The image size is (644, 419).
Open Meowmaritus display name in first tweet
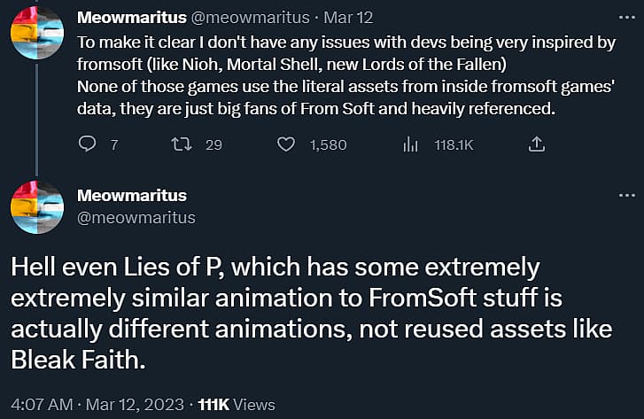[132, 17]
